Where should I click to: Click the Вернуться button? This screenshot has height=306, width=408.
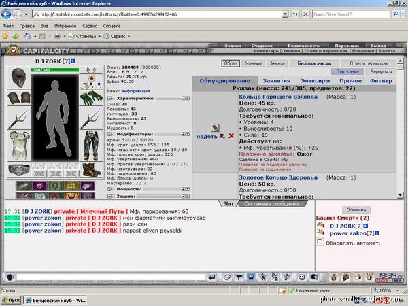click(381, 71)
